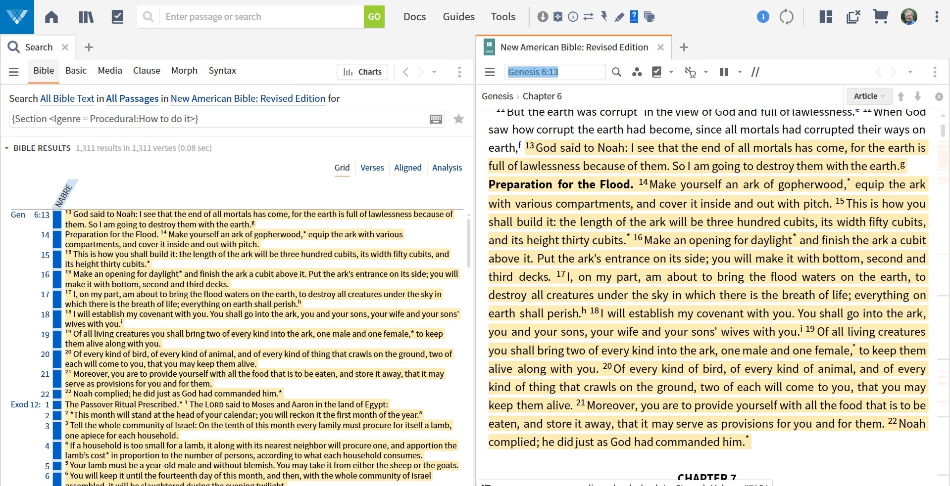Open the NABRE panel hamburger menu

pos(490,72)
